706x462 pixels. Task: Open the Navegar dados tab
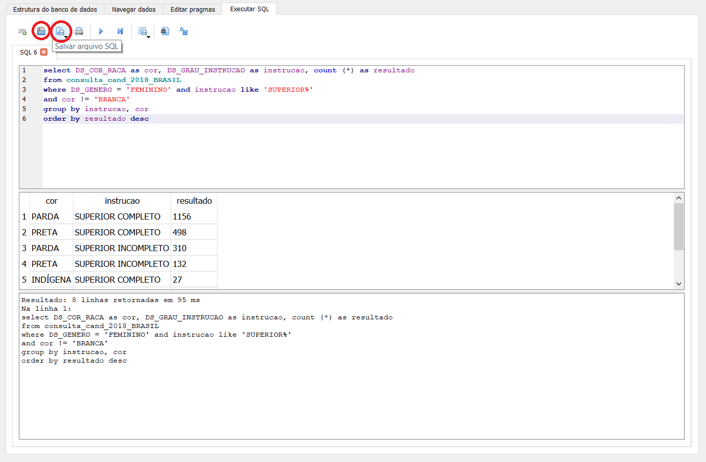pyautogui.click(x=133, y=9)
